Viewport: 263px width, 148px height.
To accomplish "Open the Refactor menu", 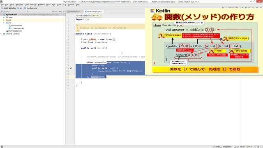I will pos(41,5).
